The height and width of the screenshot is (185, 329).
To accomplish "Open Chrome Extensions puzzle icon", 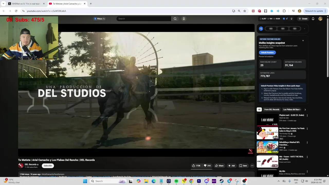I will click(284, 11).
